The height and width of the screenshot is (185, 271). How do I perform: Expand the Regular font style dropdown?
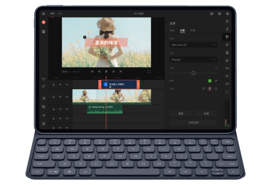193,60
